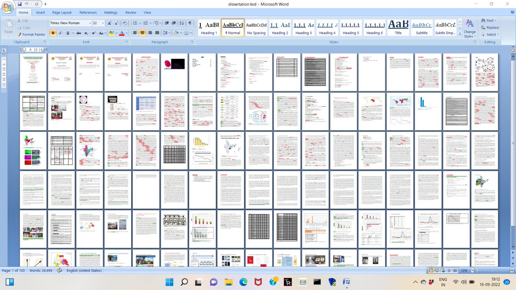Open Microsoft Edge from taskbar

(243, 282)
